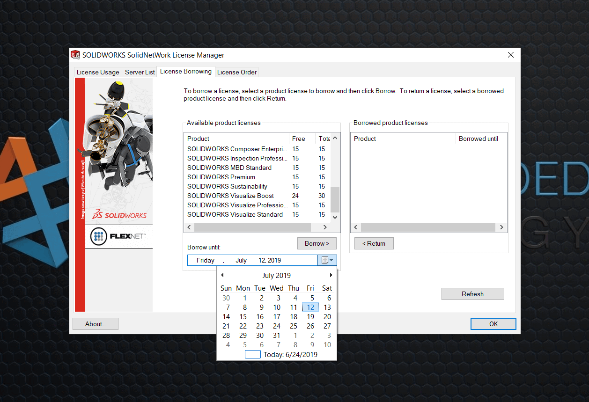Click the SOLIDWORKS title bar icon

75,55
